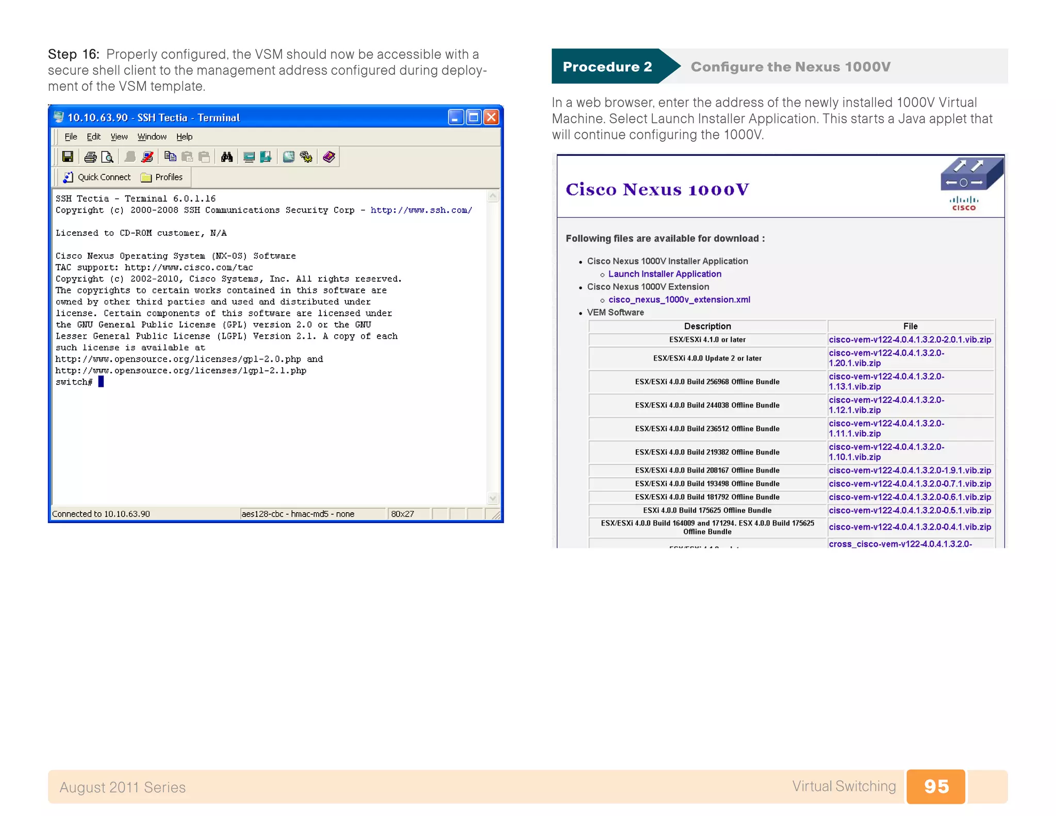Click the Paste Selection icon
The height and width of the screenshot is (816, 1056).
point(204,157)
